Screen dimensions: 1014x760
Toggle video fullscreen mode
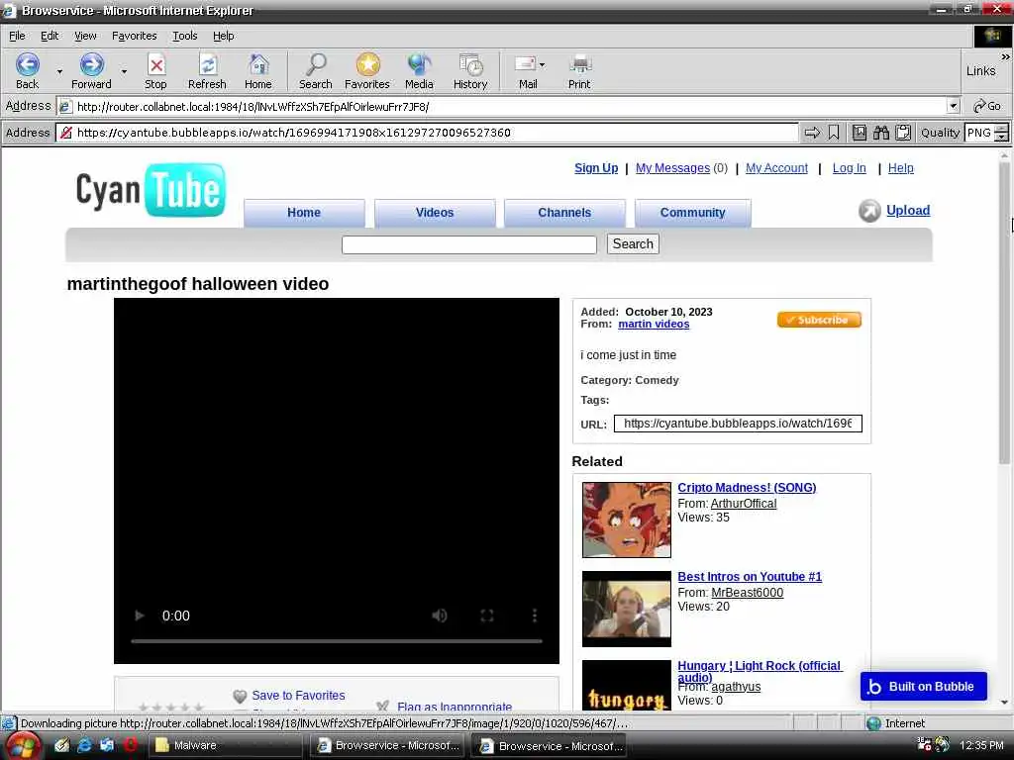click(487, 616)
